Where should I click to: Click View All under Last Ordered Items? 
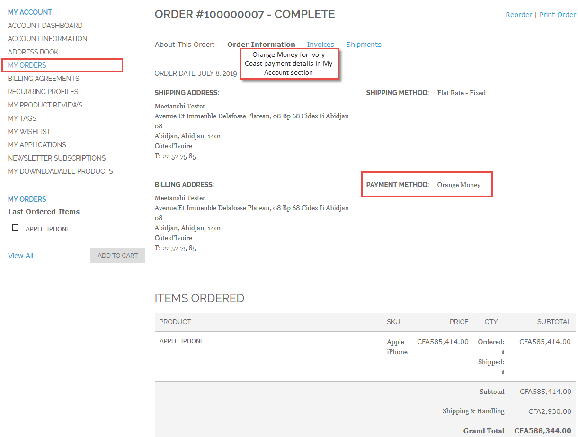tap(20, 255)
